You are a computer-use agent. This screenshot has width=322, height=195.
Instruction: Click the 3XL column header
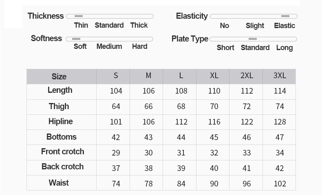coord(280,76)
